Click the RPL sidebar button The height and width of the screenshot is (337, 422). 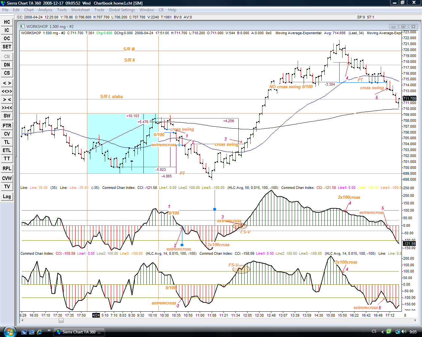click(7, 168)
